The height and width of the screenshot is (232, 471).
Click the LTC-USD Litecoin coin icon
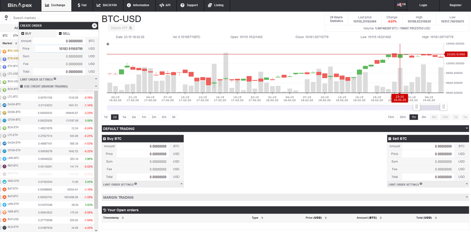(4, 74)
